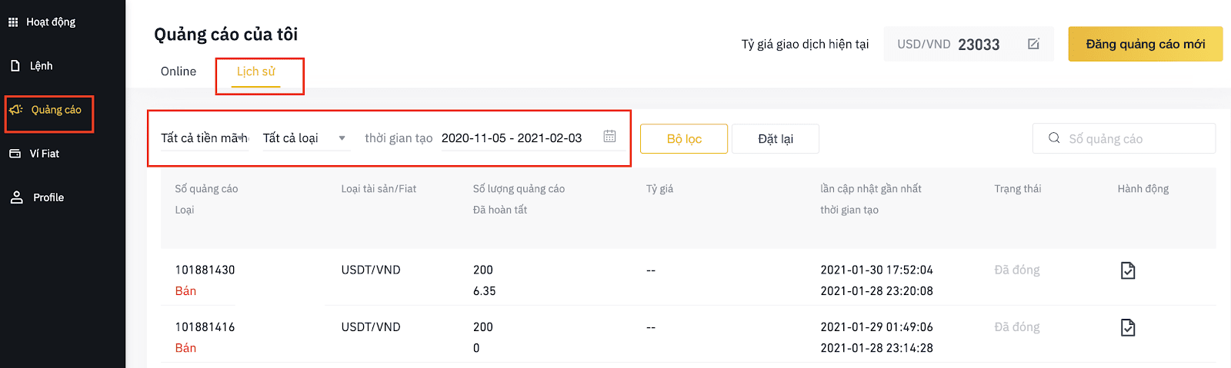The image size is (1231, 368).
Task: Click Bộ lọc filter button
Action: point(684,139)
